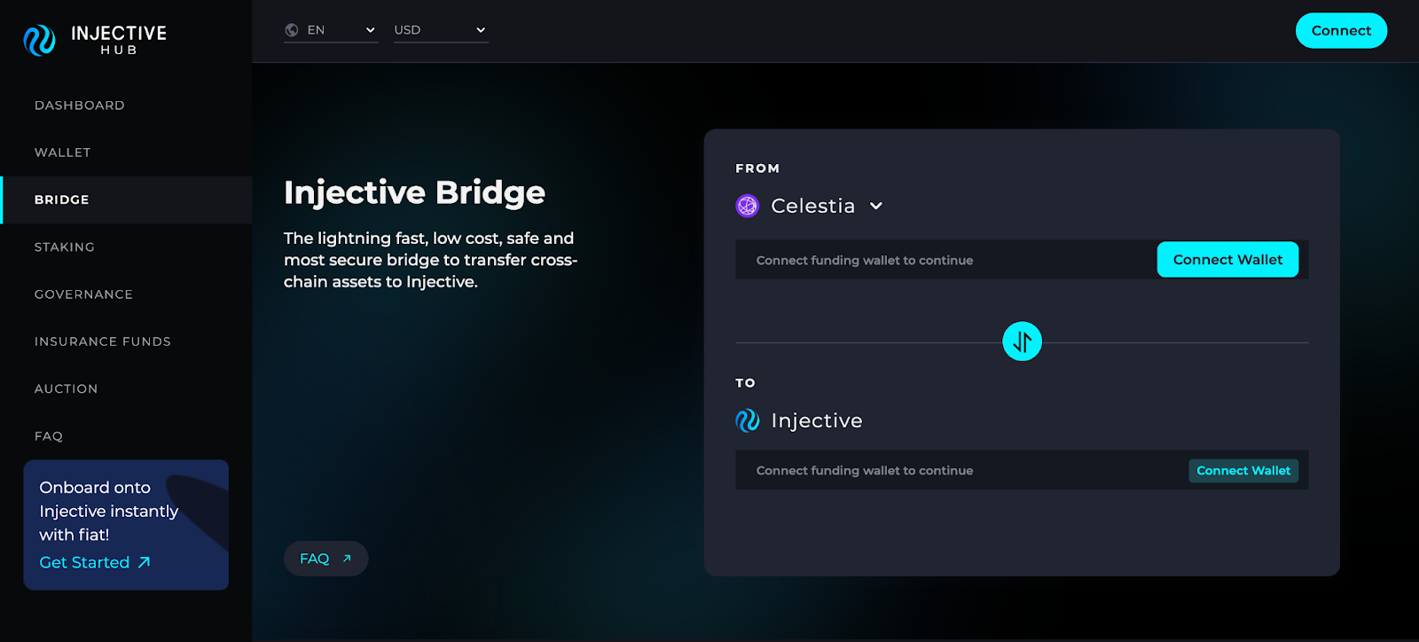Click the swap direction arrows icon
1419x642 pixels.
click(1022, 341)
